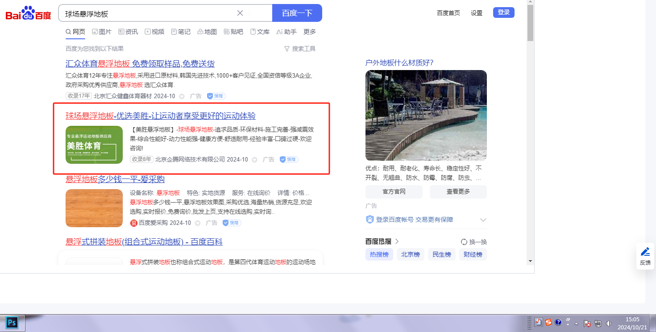The height and width of the screenshot is (332, 656).
Task: Open the 汇众体育悬浮地板 result title
Action: coord(140,63)
